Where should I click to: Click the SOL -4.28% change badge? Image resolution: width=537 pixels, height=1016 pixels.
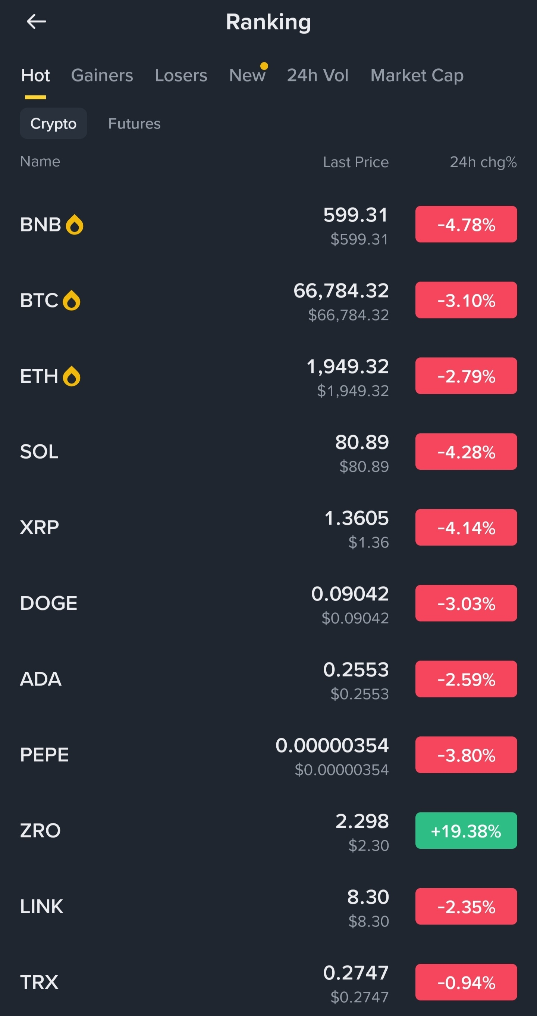point(466,452)
